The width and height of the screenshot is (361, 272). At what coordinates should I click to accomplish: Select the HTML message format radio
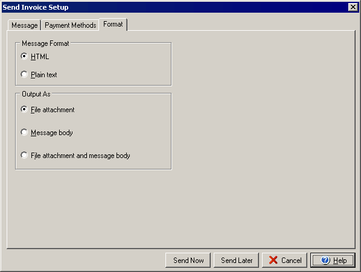point(24,56)
